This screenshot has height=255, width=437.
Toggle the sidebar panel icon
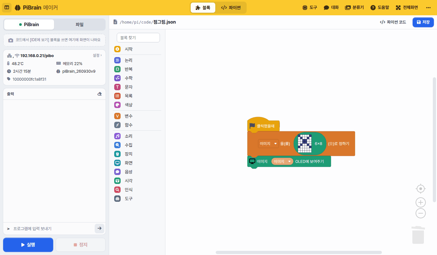[x=7, y=8]
